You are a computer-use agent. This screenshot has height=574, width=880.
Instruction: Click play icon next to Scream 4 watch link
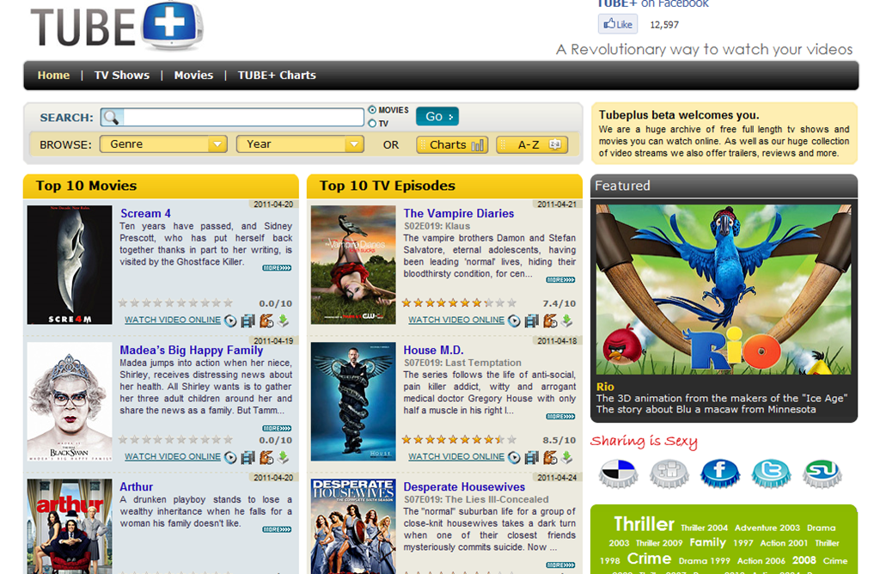pyautogui.click(x=230, y=321)
